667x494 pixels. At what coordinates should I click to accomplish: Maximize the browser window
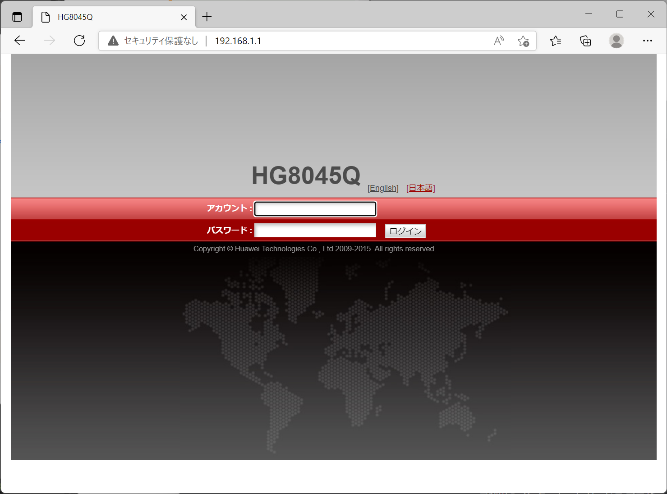point(620,14)
